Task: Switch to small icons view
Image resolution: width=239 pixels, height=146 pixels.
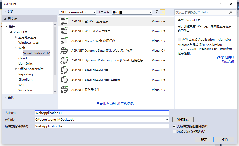Action: pyautogui.click(x=156, y=12)
